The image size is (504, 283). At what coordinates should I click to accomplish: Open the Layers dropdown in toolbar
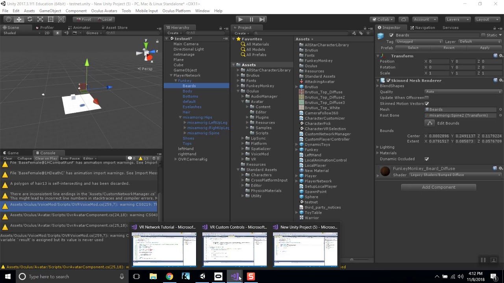[x=457, y=19]
